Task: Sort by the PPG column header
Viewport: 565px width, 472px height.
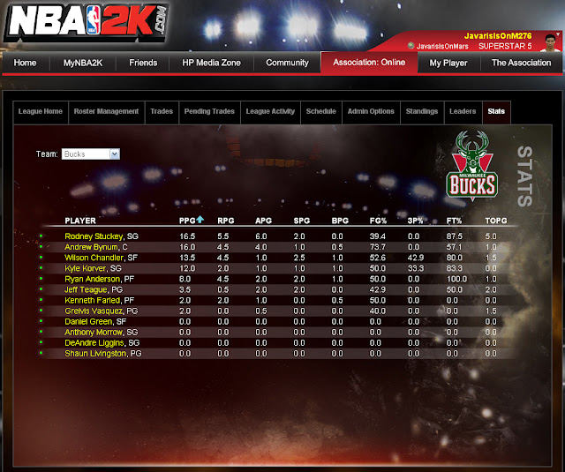Action: tap(187, 221)
